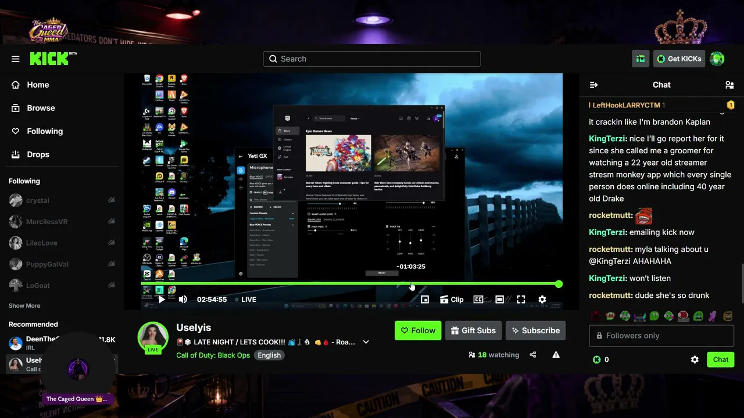Open crystal's channel in Following

point(37,200)
